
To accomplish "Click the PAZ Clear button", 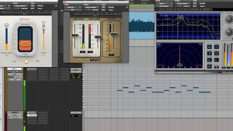I will tap(216, 60).
